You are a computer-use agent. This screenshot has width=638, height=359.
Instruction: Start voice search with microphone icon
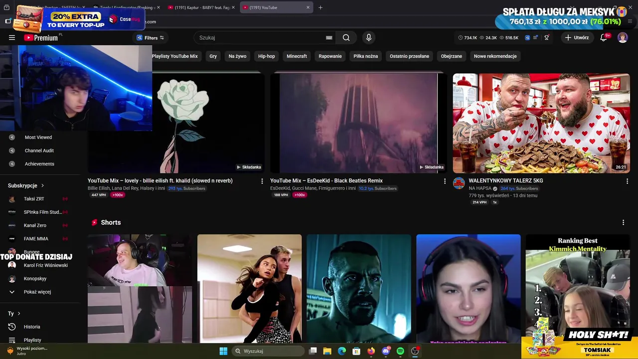pos(369,37)
